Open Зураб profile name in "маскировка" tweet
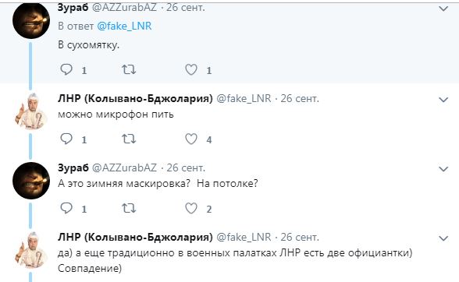Viewport: 459px width, 282px height. [73, 167]
